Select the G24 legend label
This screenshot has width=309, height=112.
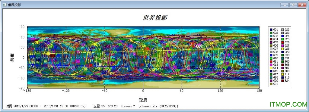pyautogui.click(x=287, y=36)
